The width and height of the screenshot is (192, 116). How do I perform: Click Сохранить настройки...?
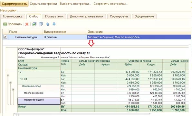coord(110,4)
